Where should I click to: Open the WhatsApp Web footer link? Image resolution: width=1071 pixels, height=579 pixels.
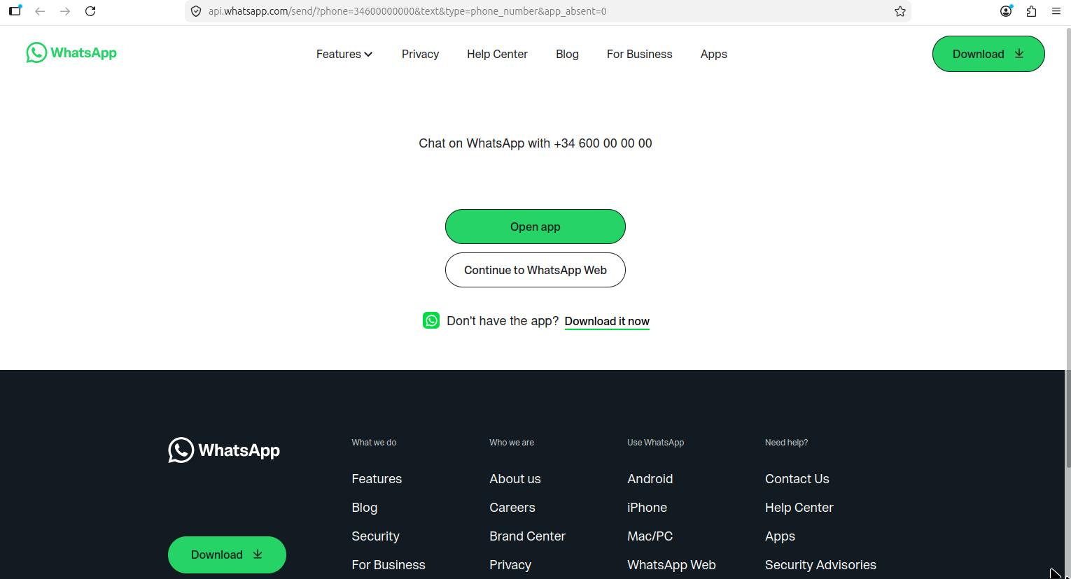point(671,565)
